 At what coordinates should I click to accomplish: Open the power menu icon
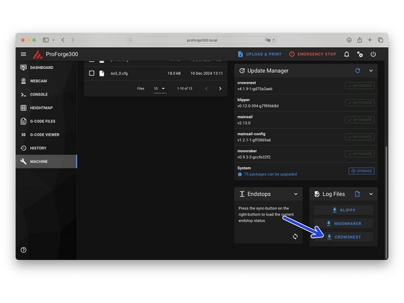[x=373, y=55]
